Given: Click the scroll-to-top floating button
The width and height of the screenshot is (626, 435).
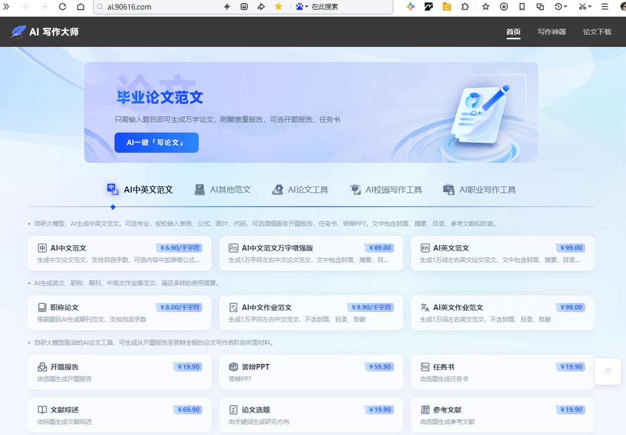Looking at the screenshot, I should click(608, 371).
